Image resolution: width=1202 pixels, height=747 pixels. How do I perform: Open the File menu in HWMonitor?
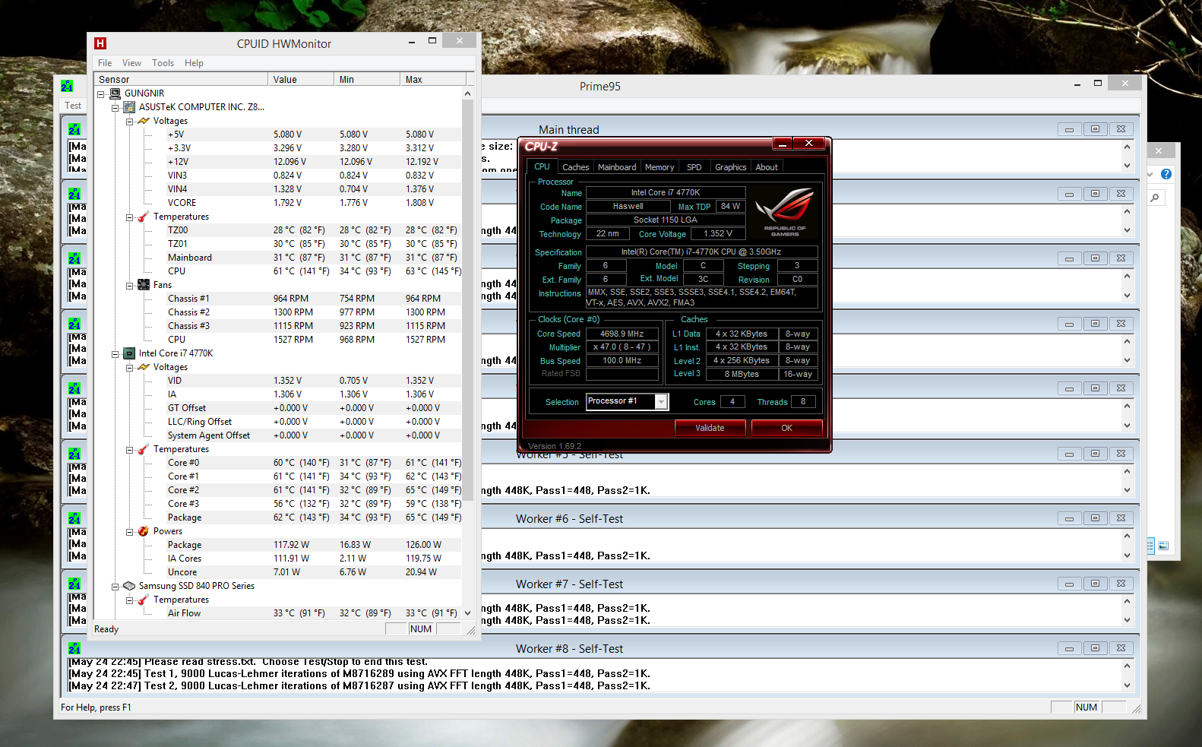pyautogui.click(x=105, y=63)
